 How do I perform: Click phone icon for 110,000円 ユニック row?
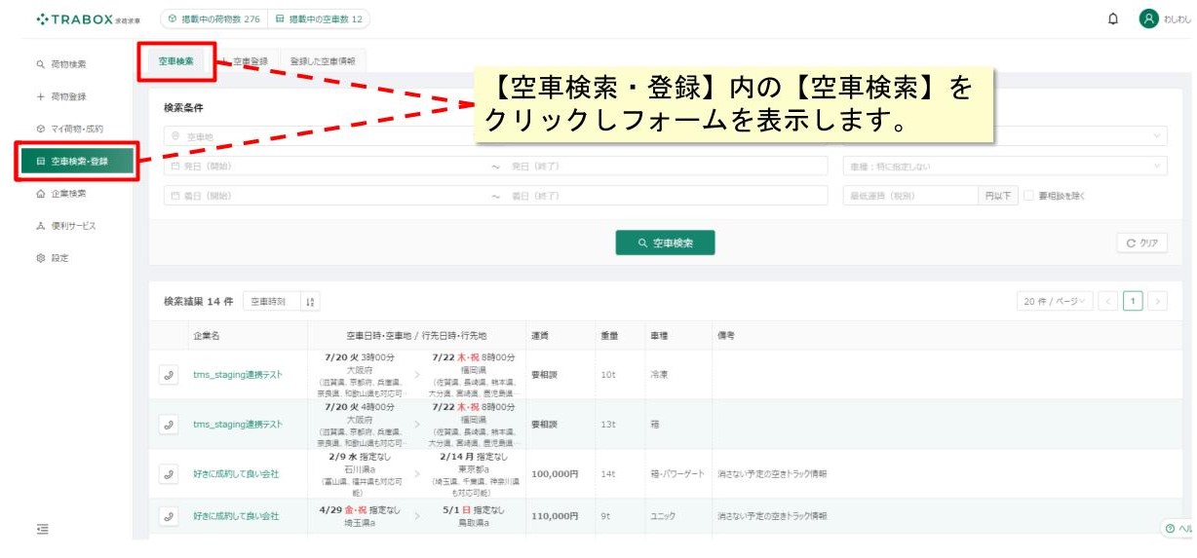coord(170,516)
